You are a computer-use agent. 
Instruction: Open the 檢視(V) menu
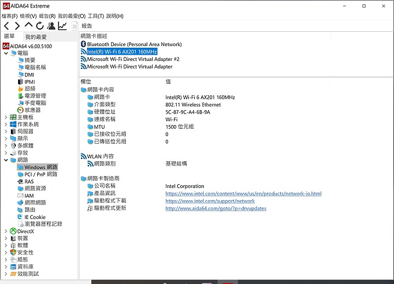click(28, 16)
